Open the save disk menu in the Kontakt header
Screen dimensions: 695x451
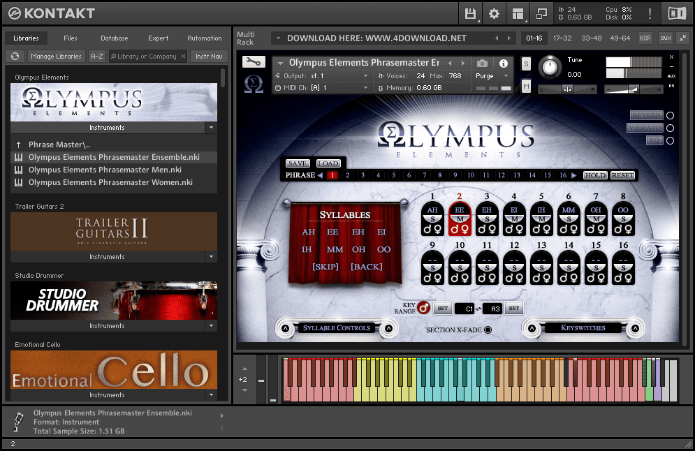coord(470,14)
